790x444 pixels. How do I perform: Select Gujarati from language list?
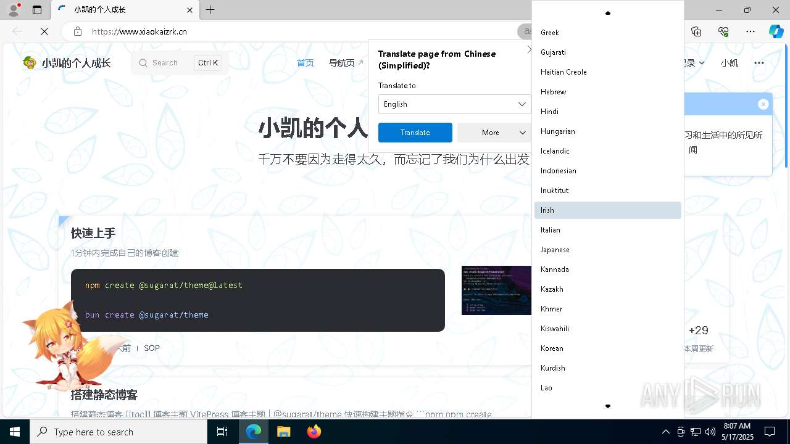pyautogui.click(x=608, y=52)
